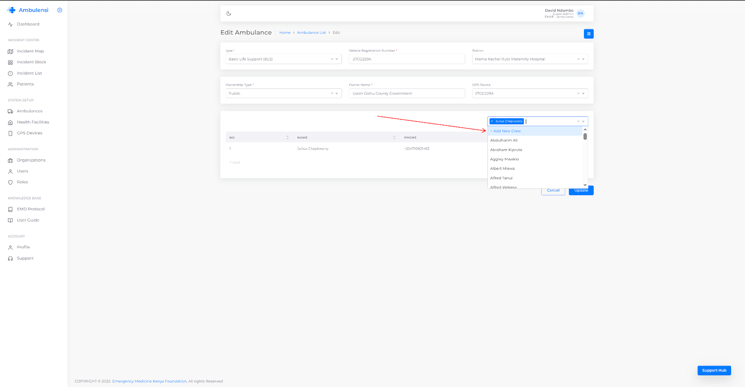The width and height of the screenshot is (745, 387).
Task: Clear the Station field selection
Action: pos(578,59)
